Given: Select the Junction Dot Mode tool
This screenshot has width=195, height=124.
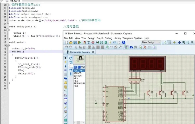Looking at the screenshot, I should coord(66,66).
